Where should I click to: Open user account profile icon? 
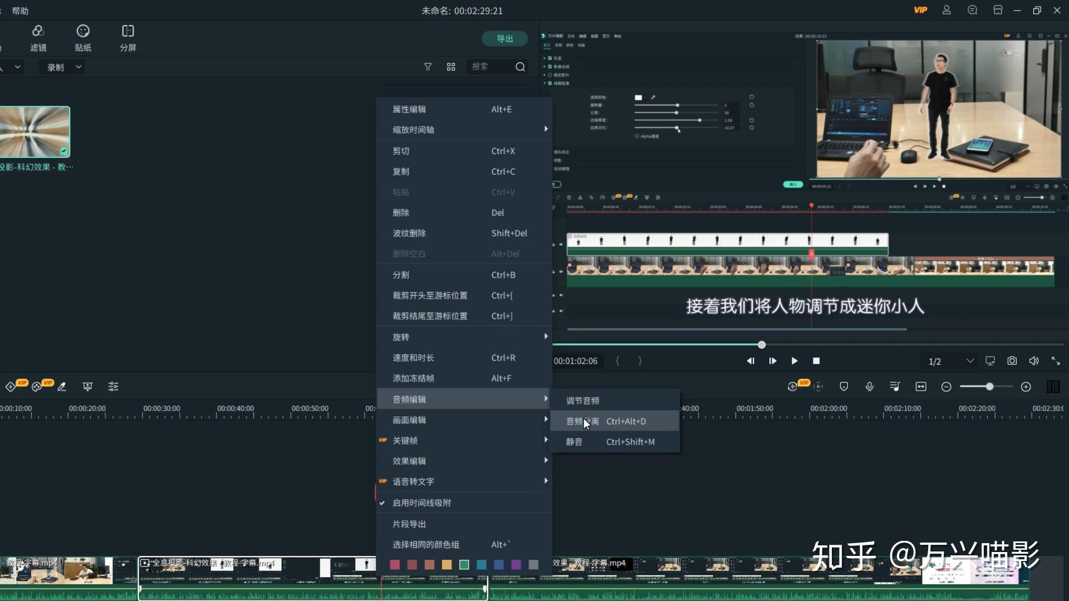coord(947,10)
